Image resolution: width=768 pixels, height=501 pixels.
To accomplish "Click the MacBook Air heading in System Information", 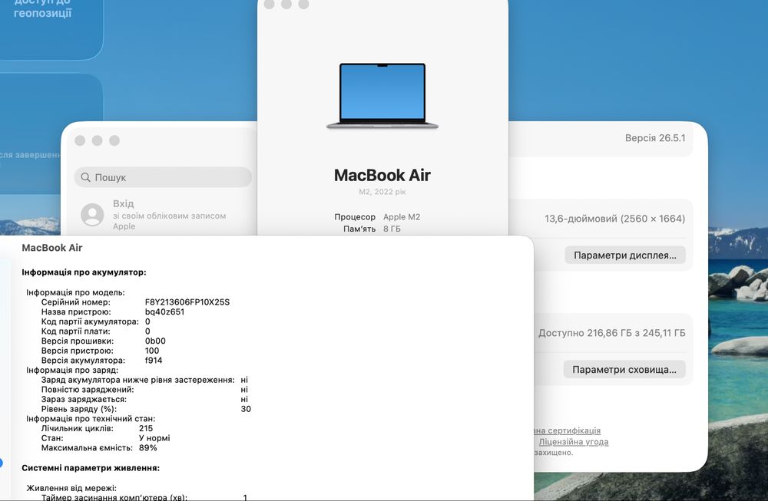I will (x=52, y=248).
